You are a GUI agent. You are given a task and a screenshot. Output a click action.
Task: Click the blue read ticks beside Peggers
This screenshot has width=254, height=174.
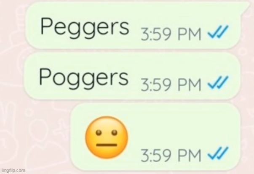coord(218,32)
